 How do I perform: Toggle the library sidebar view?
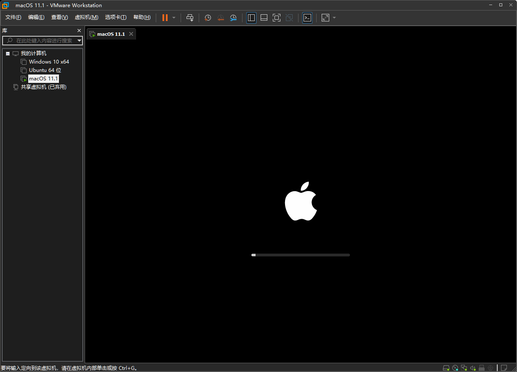(x=251, y=18)
